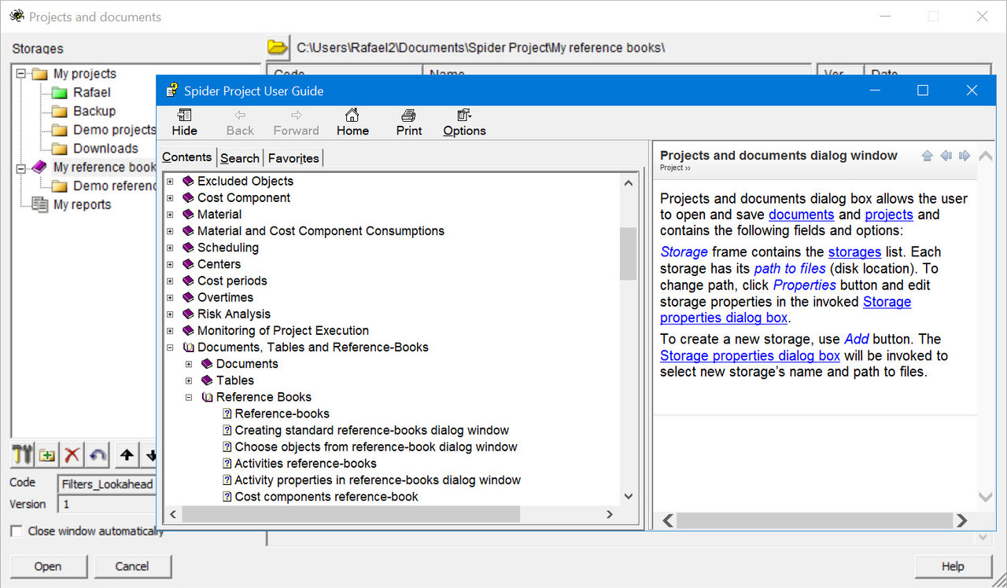1007x588 pixels.
Task: Move storage up with up arrow
Action: (127, 454)
